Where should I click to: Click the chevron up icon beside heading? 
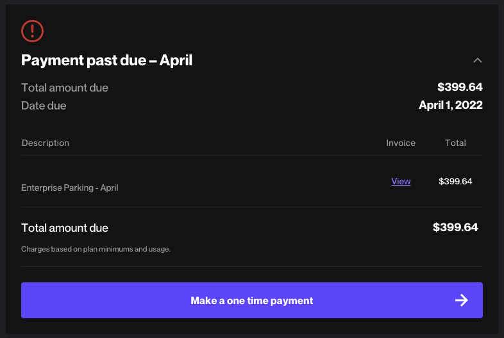click(x=477, y=60)
